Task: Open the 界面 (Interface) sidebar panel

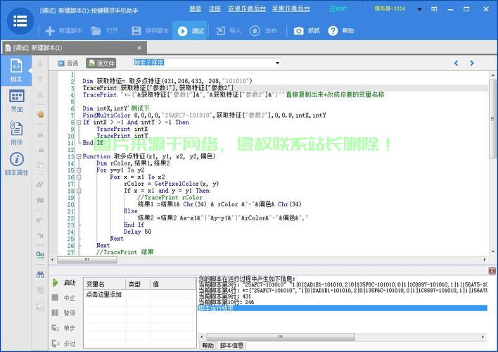Action: click(x=16, y=101)
